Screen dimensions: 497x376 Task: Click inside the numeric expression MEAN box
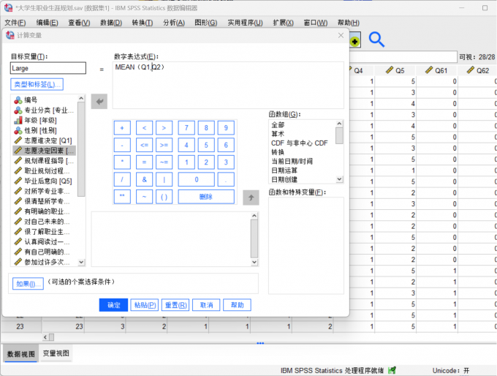[x=228, y=86]
